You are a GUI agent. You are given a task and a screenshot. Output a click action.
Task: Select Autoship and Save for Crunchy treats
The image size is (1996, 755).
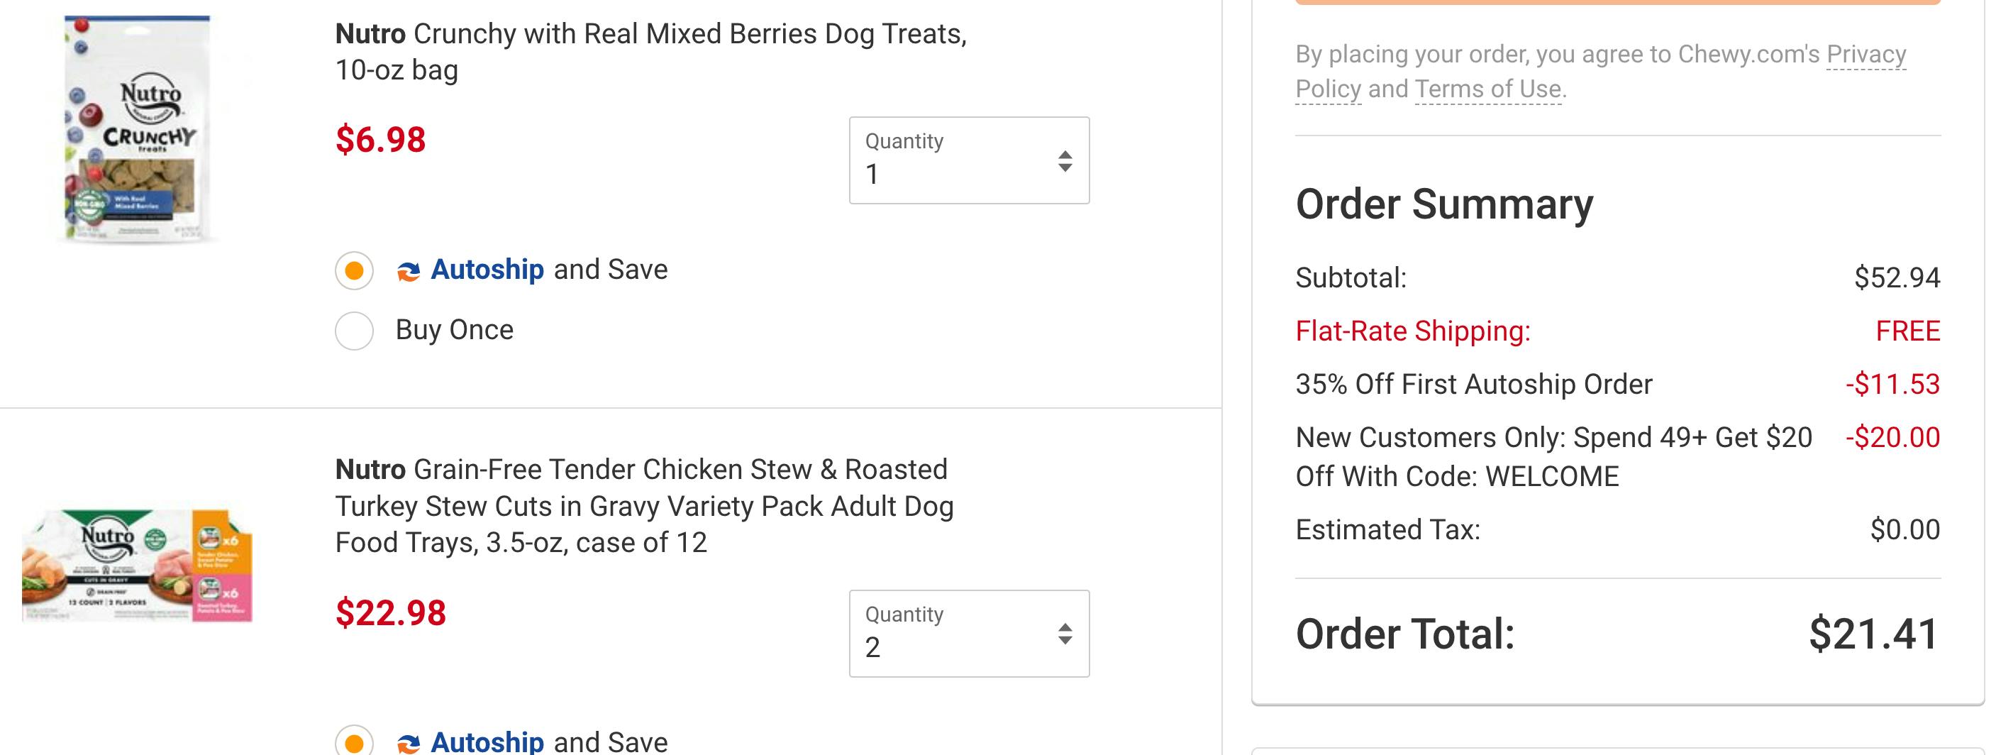click(x=354, y=270)
